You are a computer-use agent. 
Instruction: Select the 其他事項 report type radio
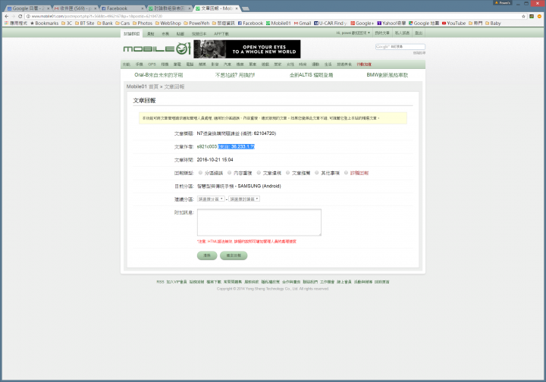[317, 173]
